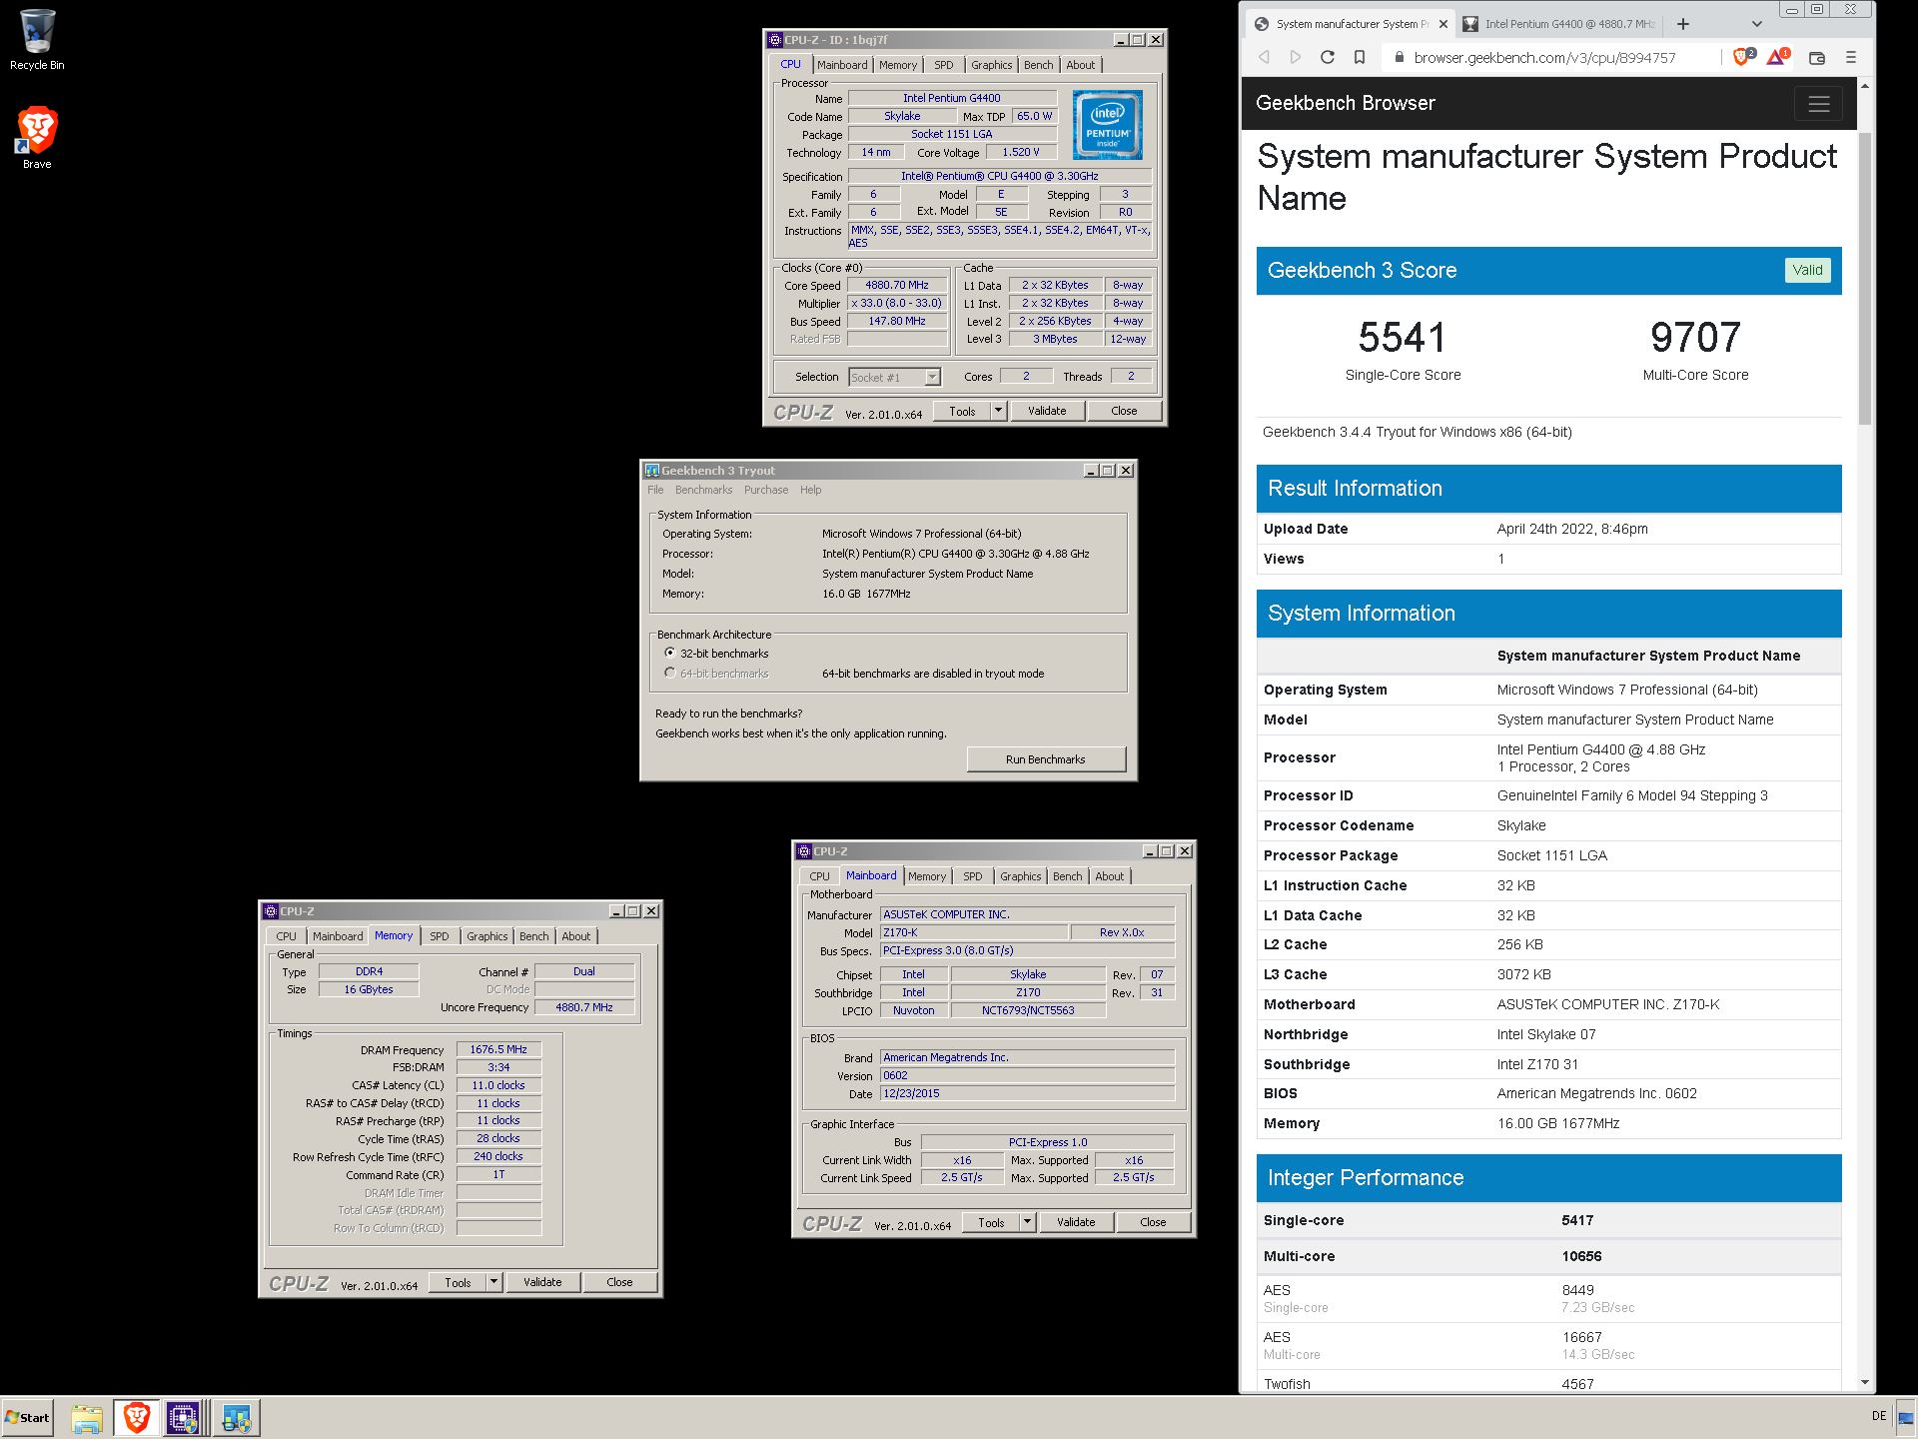Close the System manufacturer browser tab
1918x1439 pixels.
click(1443, 24)
